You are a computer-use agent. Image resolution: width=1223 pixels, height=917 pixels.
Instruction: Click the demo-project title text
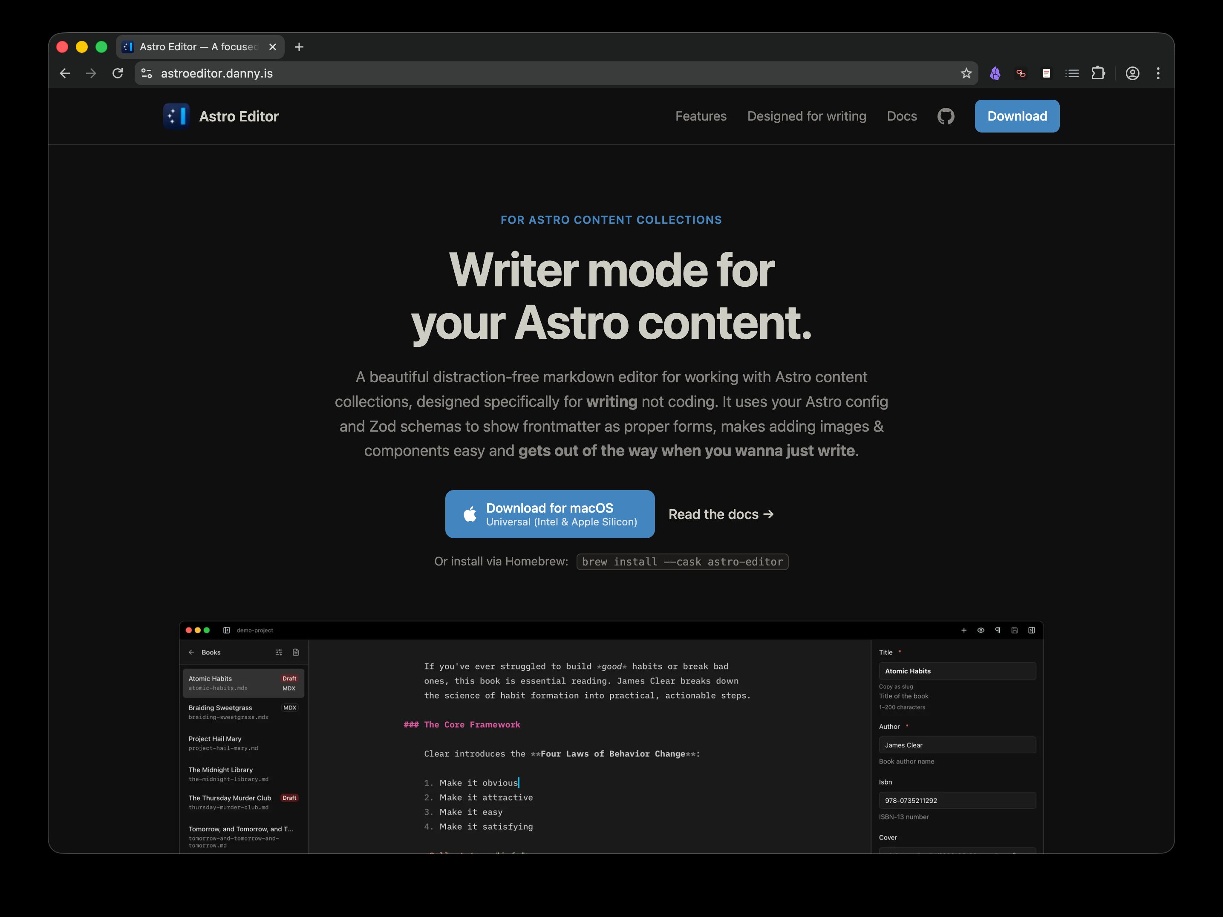(255, 630)
